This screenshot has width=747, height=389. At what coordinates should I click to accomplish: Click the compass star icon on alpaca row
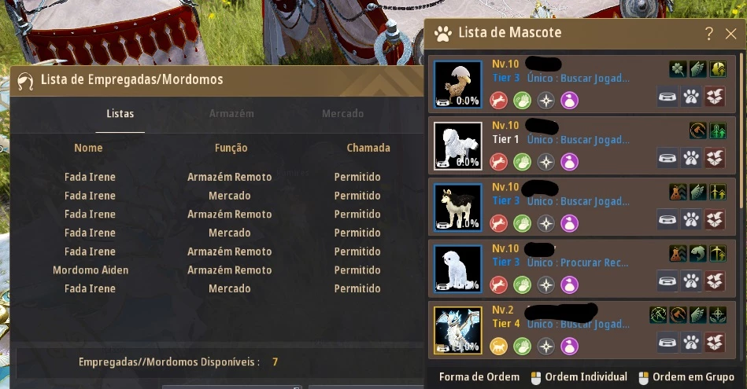(546, 223)
